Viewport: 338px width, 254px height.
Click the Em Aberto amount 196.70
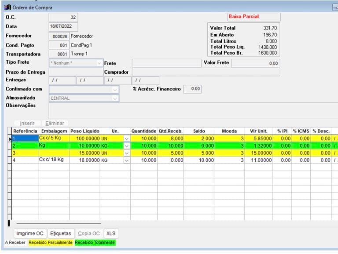(270, 35)
